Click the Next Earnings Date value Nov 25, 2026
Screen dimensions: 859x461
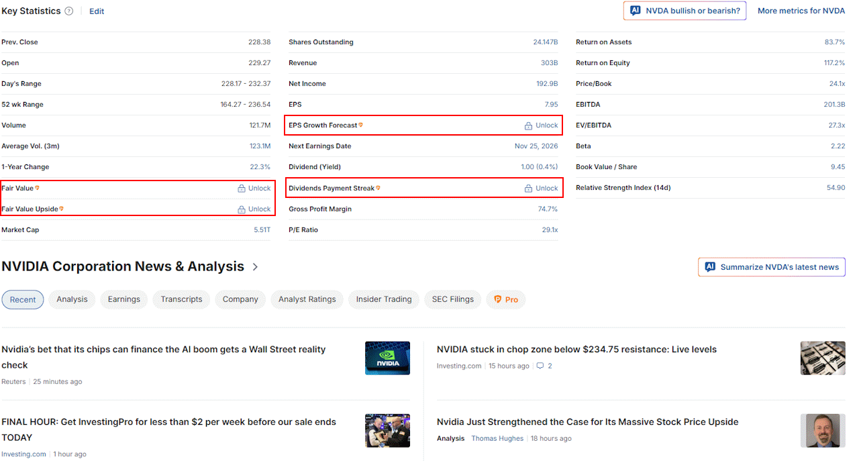(536, 146)
